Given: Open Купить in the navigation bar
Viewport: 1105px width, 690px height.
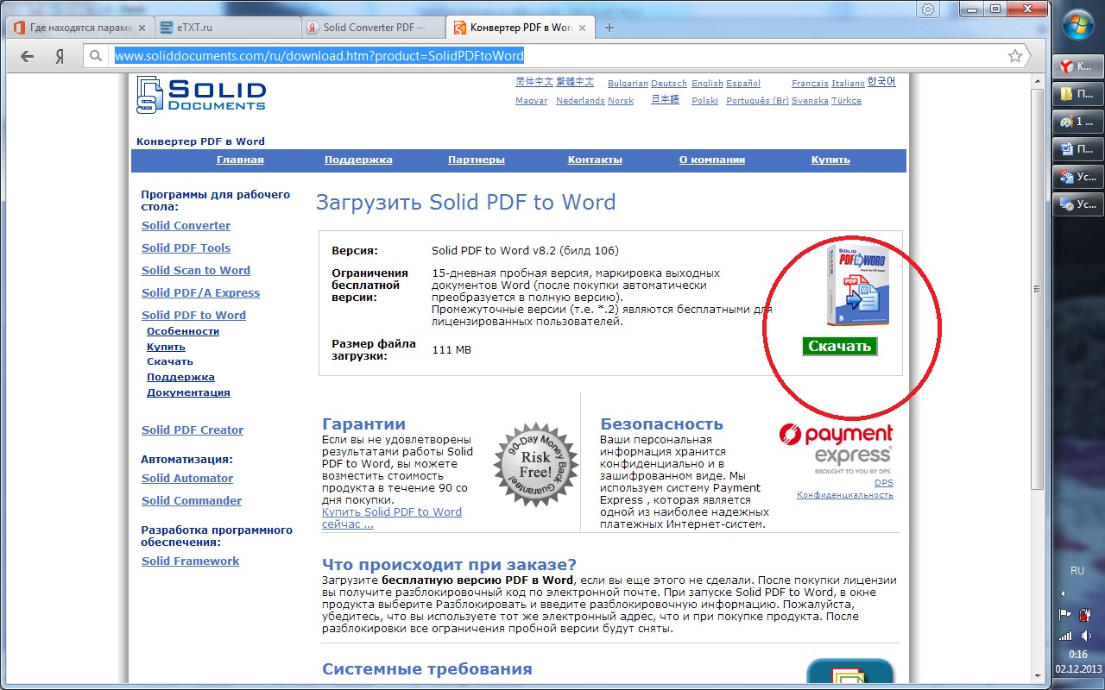Looking at the screenshot, I should point(830,160).
